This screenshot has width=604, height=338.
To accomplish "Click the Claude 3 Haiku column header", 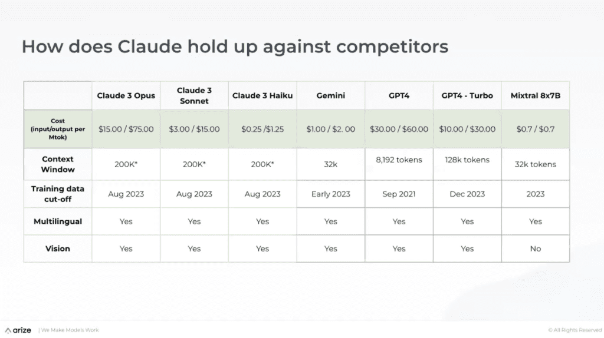I will (x=262, y=95).
